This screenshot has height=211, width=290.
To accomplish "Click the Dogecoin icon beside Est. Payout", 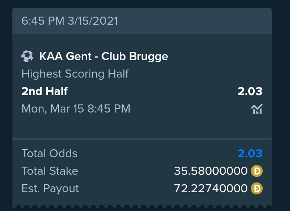I will [257, 188].
